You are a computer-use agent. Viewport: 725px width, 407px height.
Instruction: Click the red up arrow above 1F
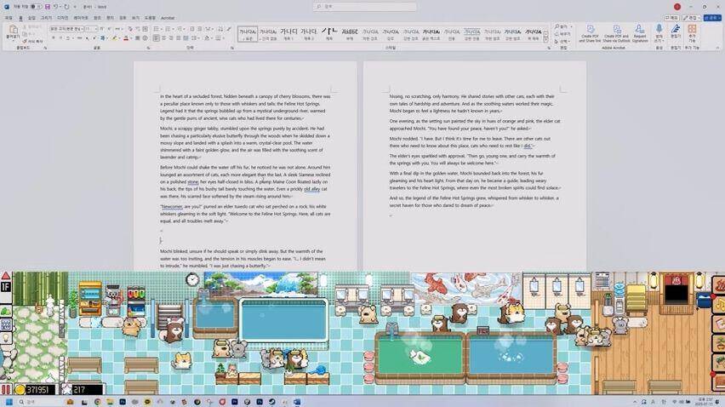point(6,276)
